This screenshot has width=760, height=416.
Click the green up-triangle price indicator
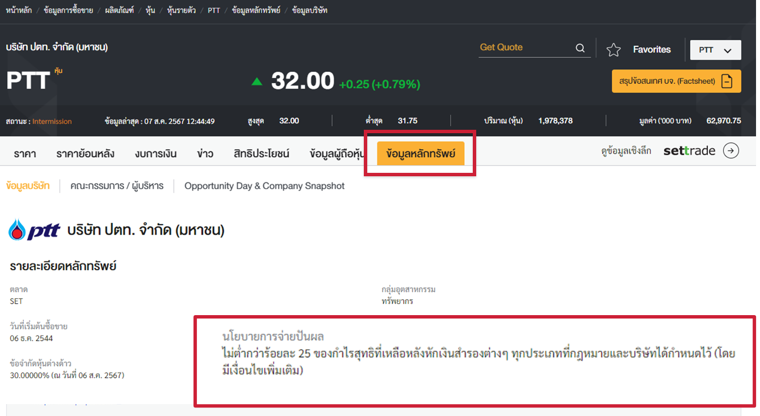pos(257,82)
